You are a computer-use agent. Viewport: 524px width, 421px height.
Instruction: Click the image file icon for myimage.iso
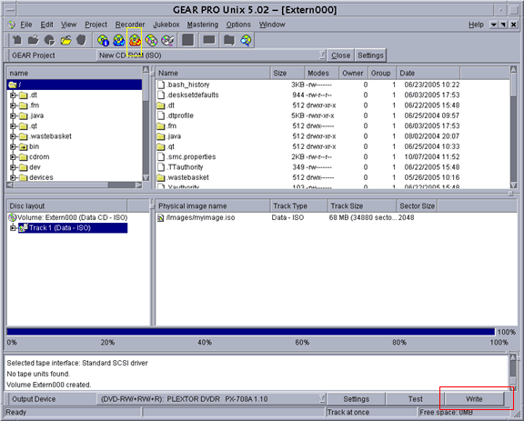(161, 218)
